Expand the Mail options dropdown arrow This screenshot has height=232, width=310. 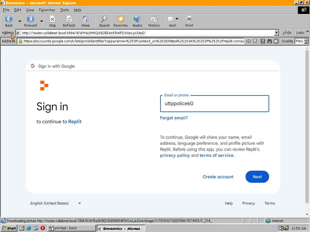coord(177,19)
